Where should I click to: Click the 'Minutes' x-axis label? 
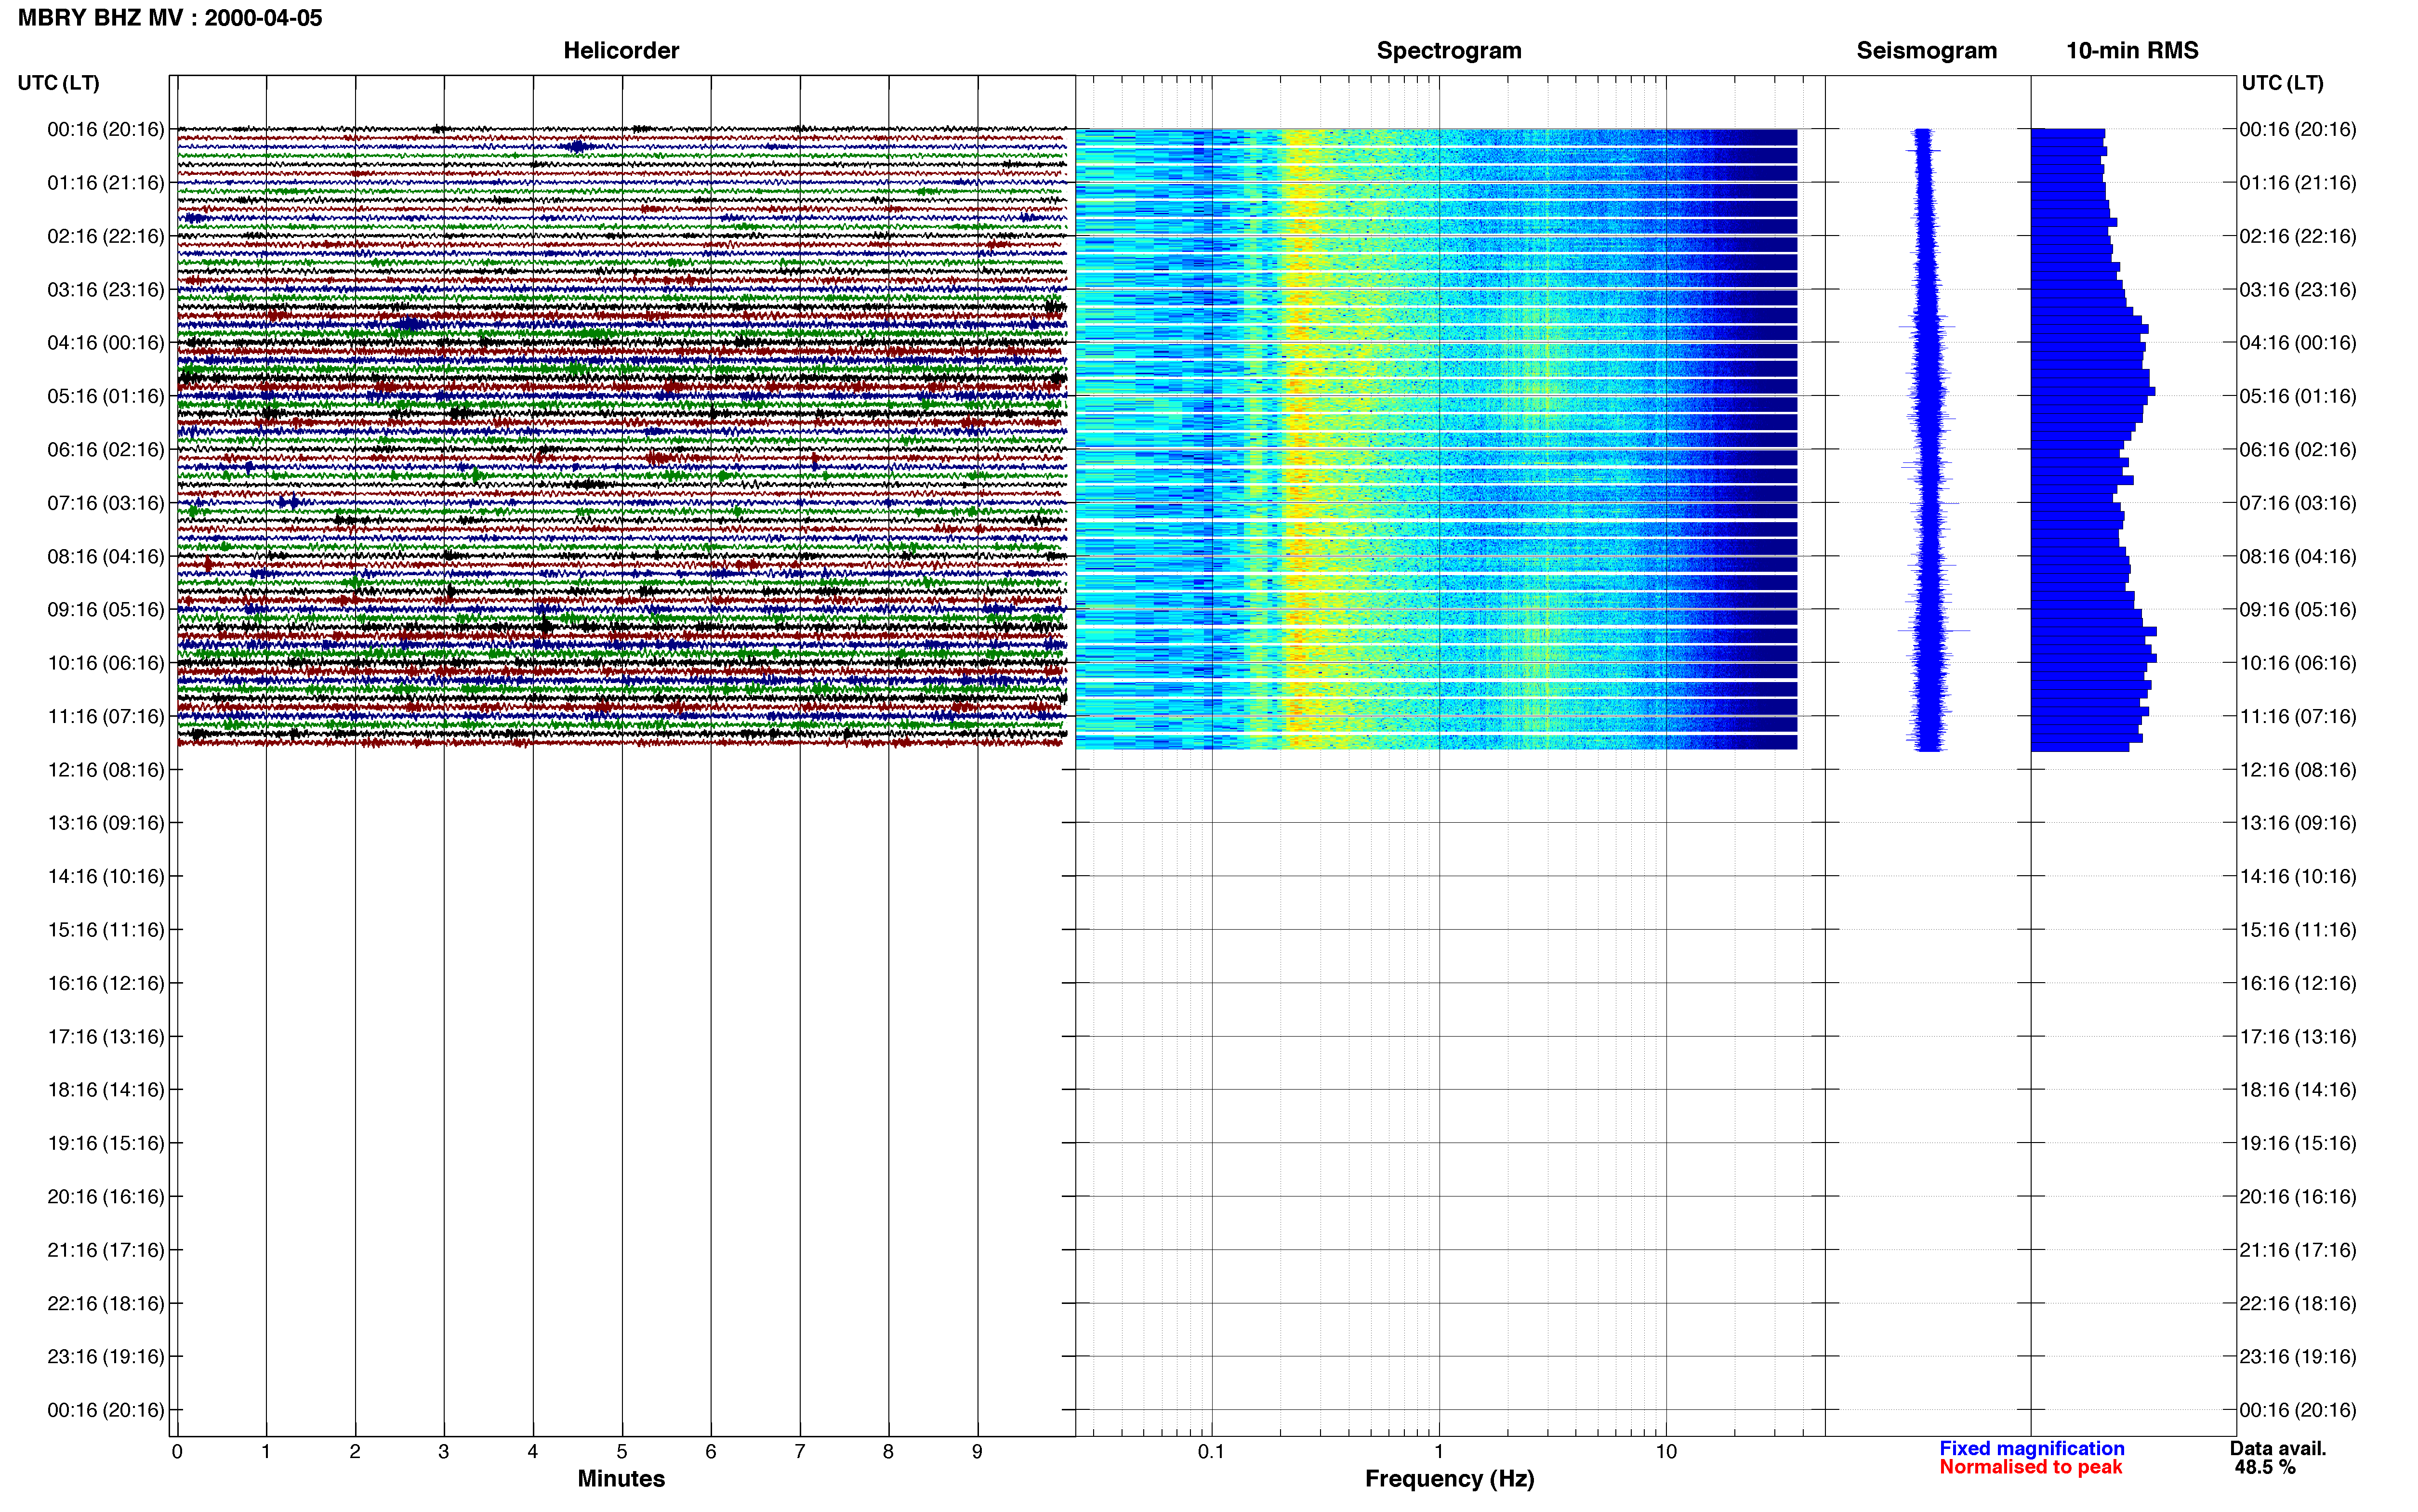621,1478
